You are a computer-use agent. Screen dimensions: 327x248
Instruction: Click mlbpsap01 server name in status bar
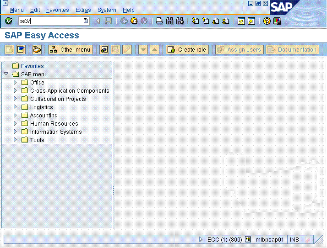(270, 239)
